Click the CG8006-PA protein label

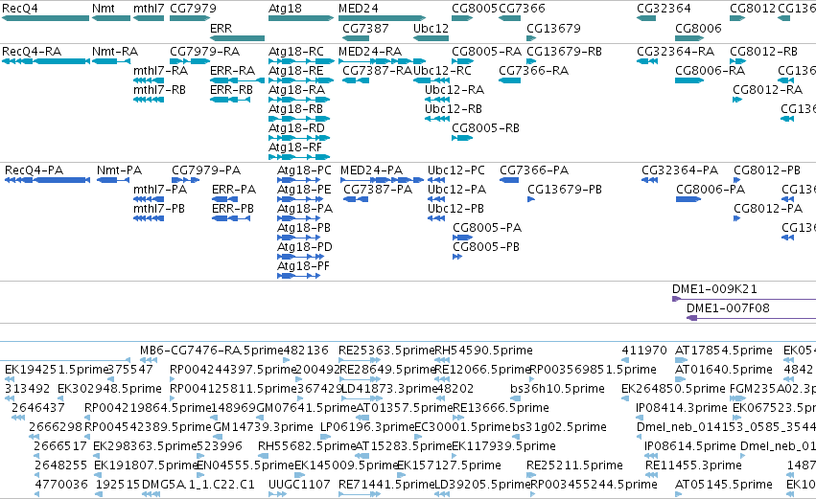[711, 191]
